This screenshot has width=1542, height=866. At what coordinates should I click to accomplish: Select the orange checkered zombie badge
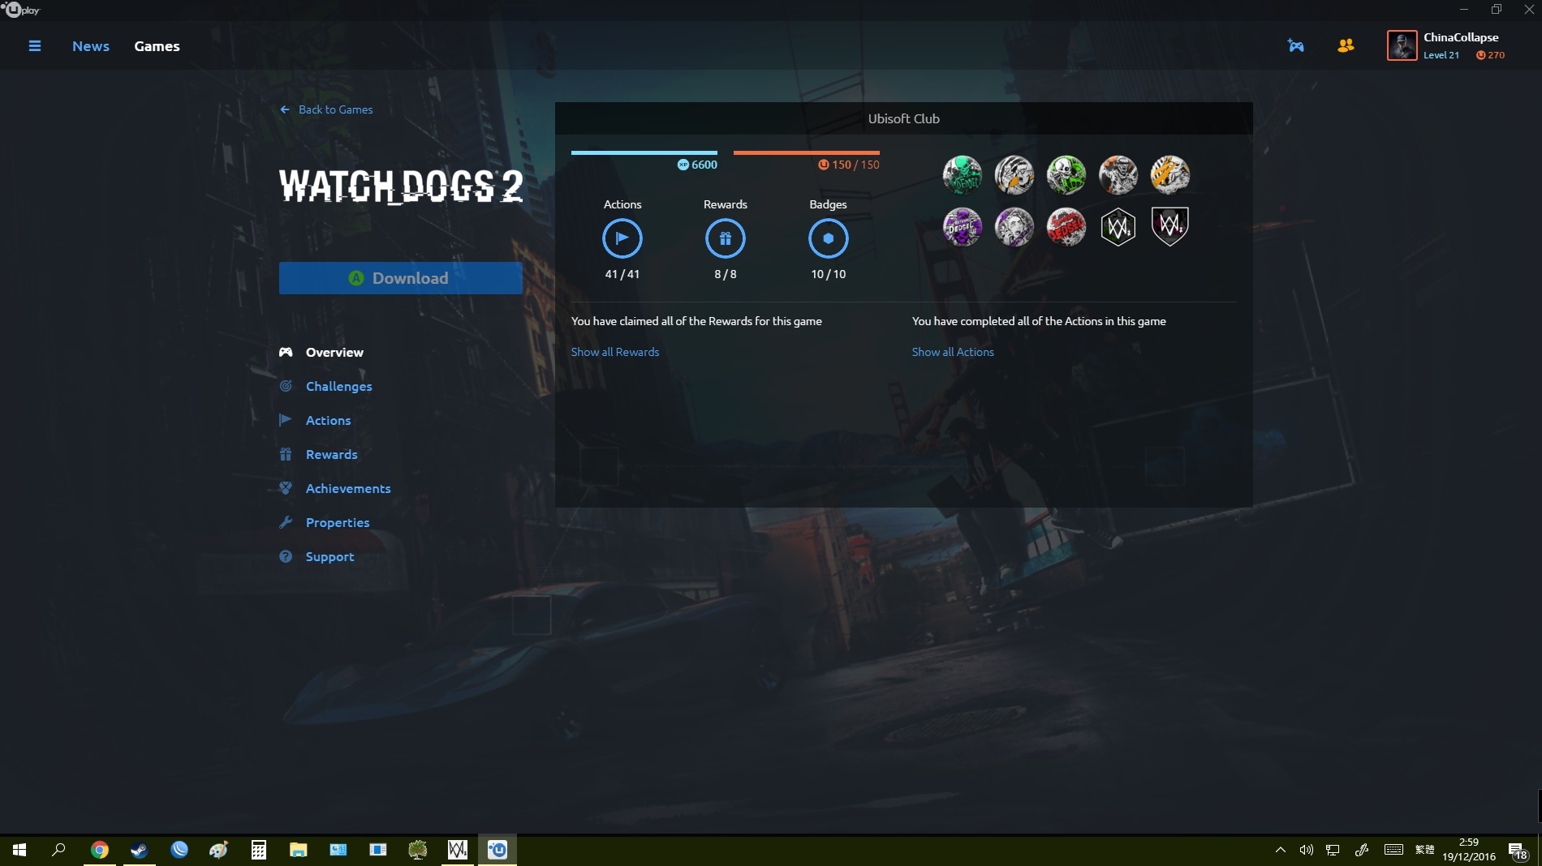[1118, 174]
